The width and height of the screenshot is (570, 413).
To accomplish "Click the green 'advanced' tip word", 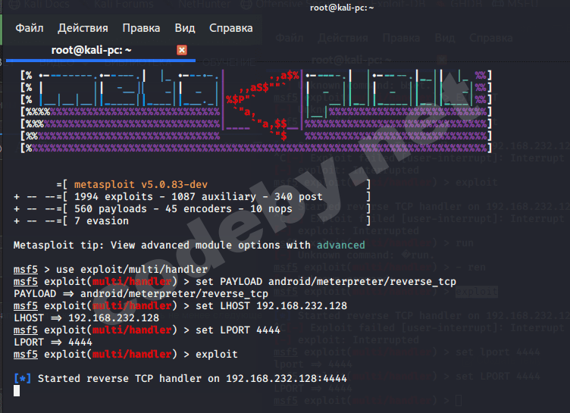I will [x=340, y=245].
